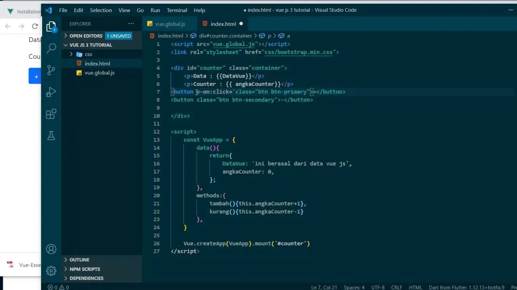Open css/bootstrap.min.css link in line 2
Viewport: 517px width, 290px height.
pos(298,52)
